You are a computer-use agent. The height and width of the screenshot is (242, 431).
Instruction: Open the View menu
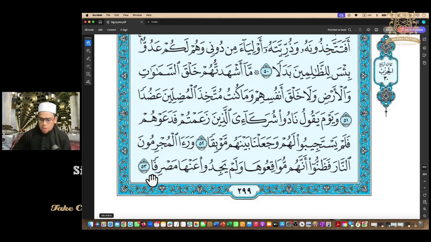pyautogui.click(x=126, y=15)
